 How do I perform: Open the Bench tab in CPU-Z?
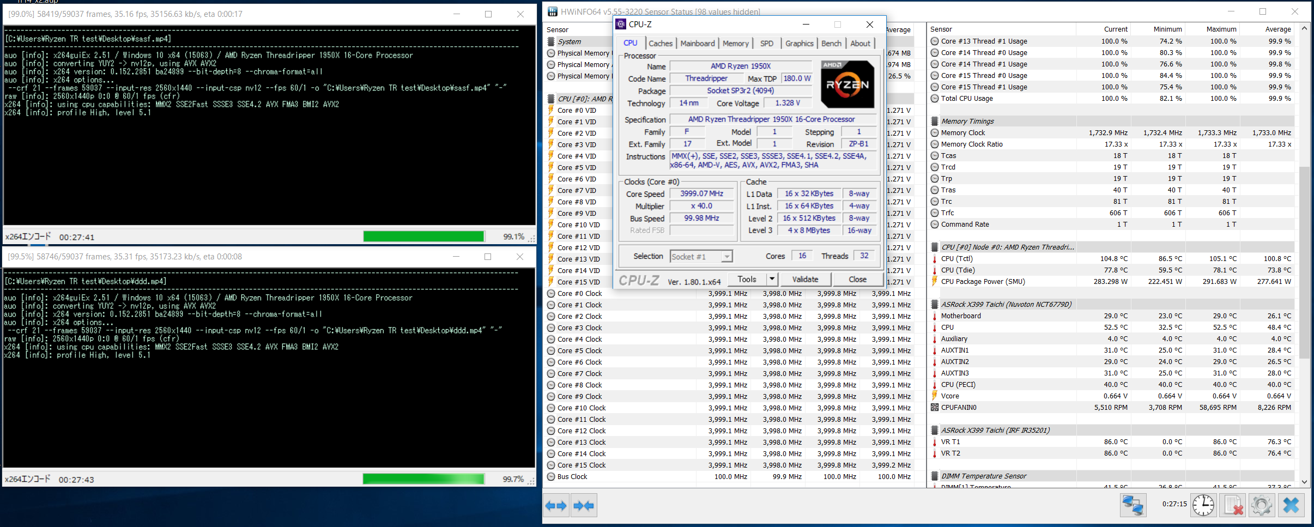point(832,44)
